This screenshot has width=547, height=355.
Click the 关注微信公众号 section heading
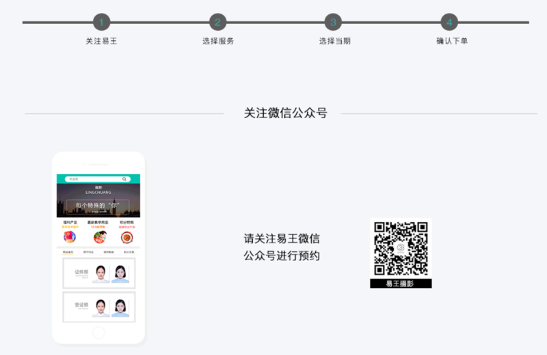[x=285, y=113]
